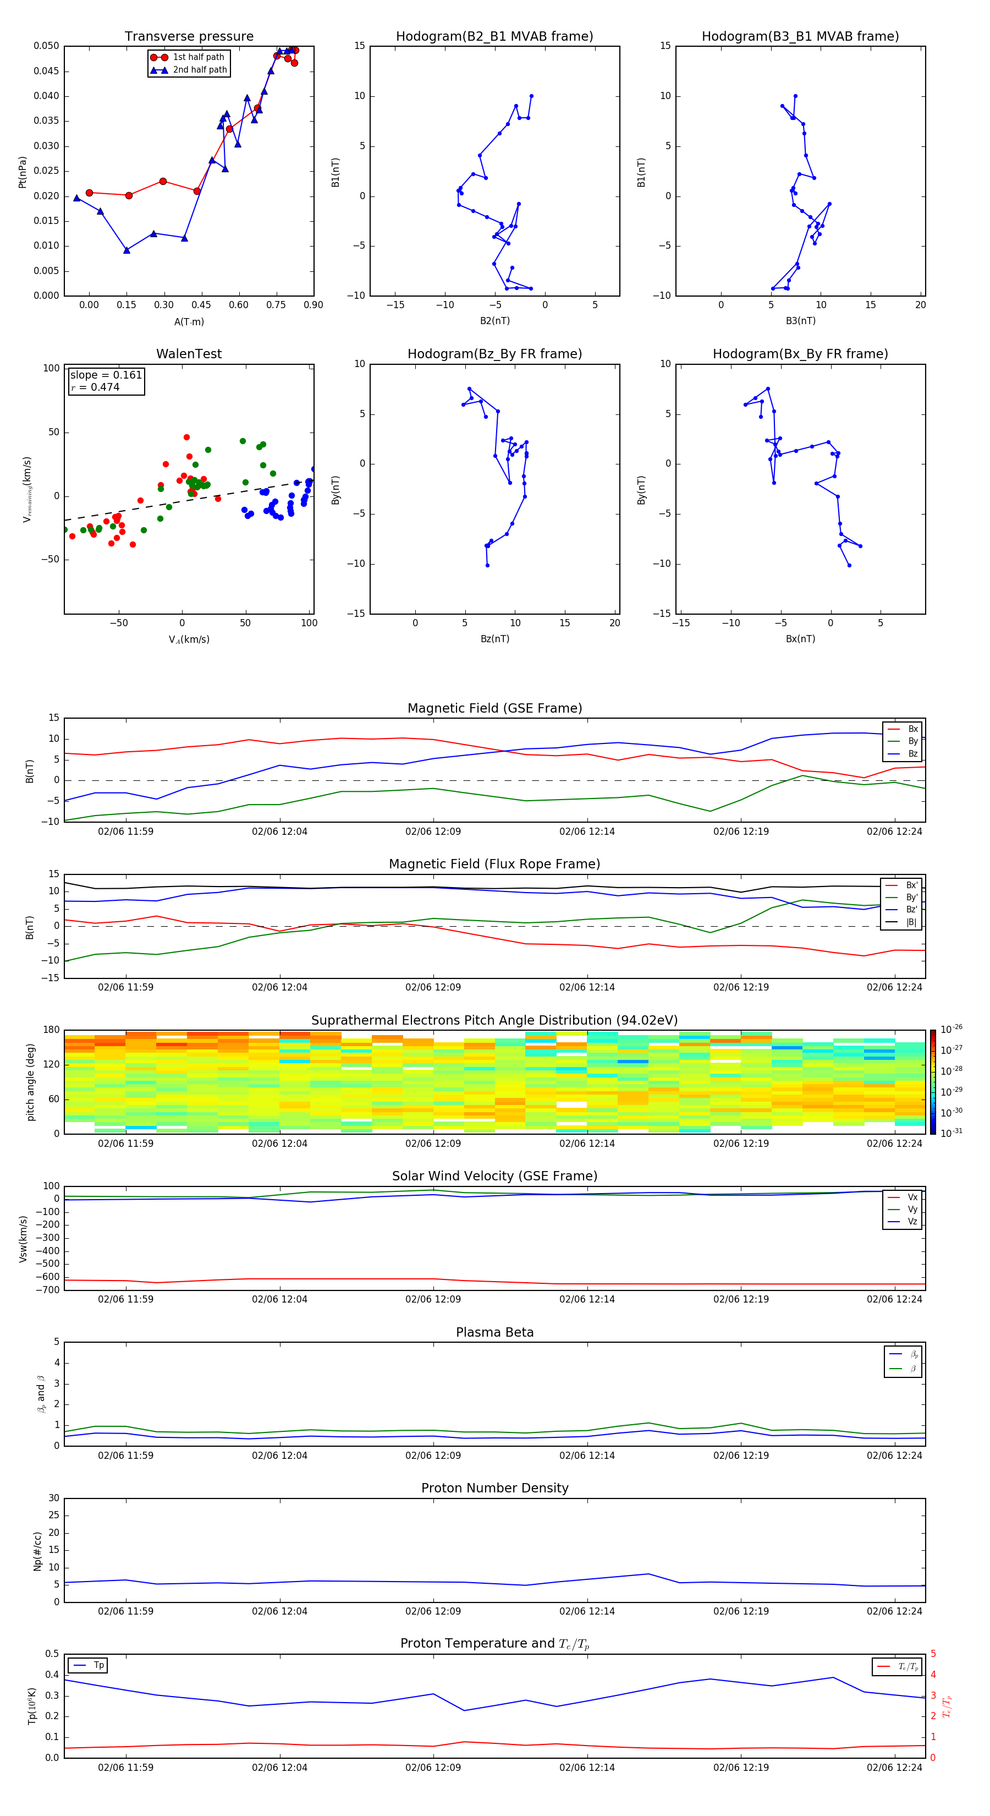This screenshot has height=1816, width=990.
Task: Click the 'Hodogram(Bx_By FR frame)' title
Action: 800,354
